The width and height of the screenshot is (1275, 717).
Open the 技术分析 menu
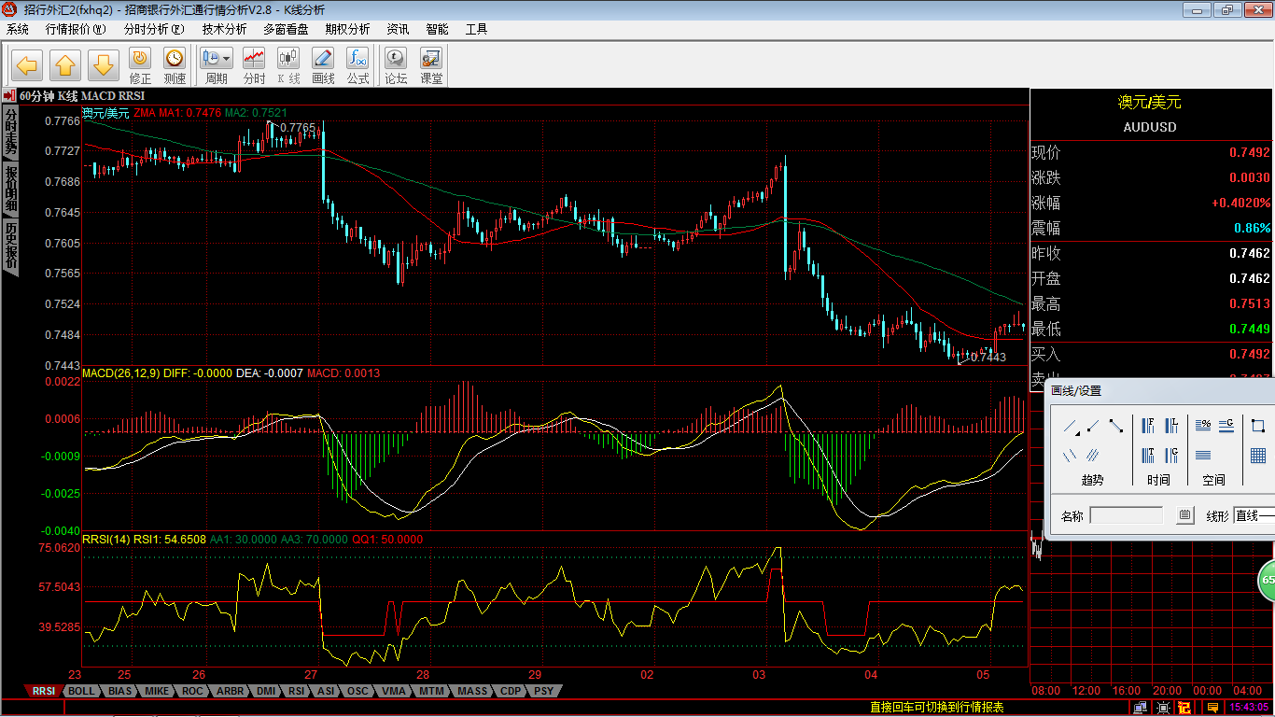pos(225,29)
